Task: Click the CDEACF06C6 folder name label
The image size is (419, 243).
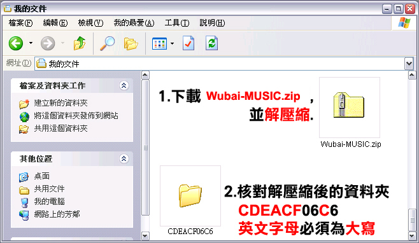Action: [x=190, y=232]
